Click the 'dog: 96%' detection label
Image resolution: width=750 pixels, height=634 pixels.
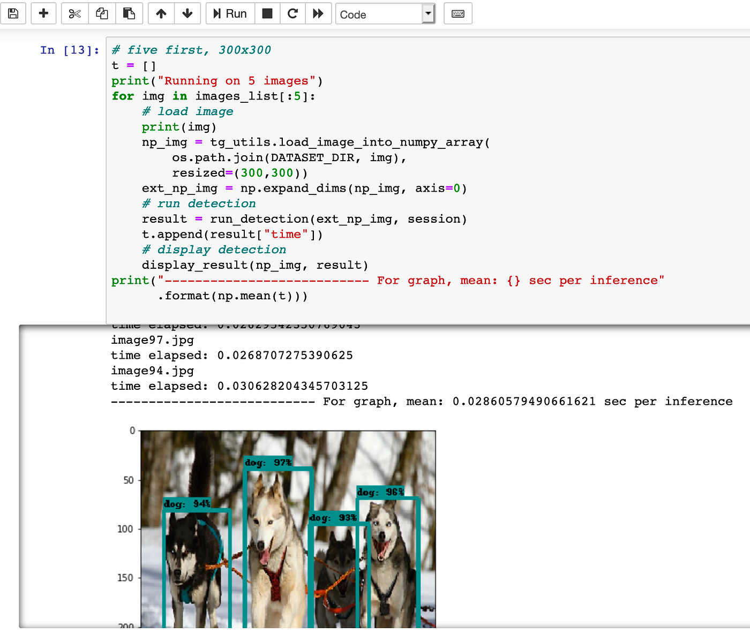tap(380, 492)
